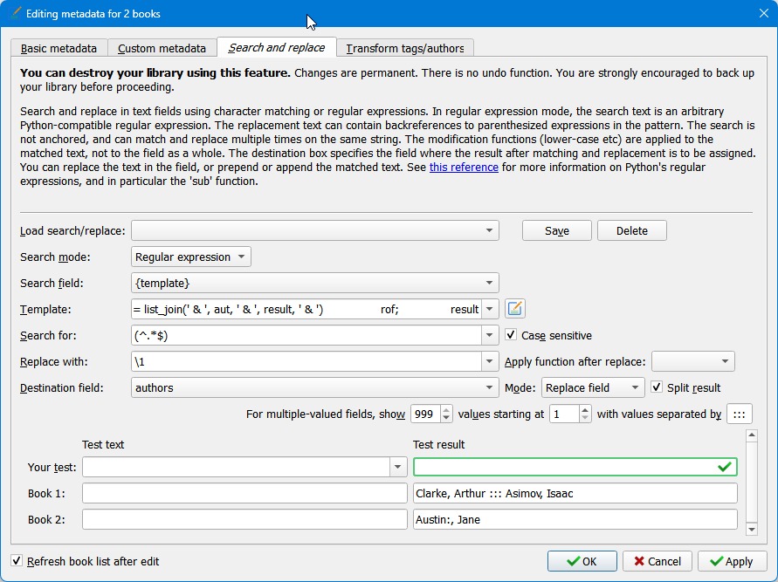Toggle the Case sensitive checkbox

[512, 335]
